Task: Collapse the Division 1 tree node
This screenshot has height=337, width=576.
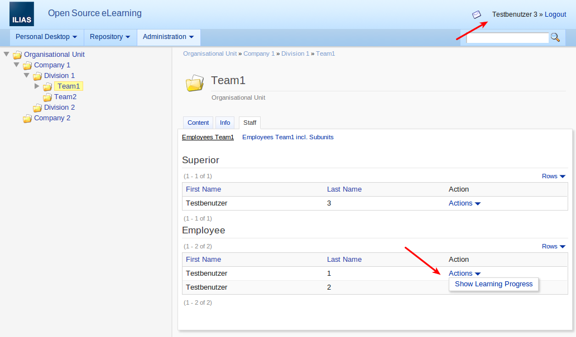Action: coord(26,75)
